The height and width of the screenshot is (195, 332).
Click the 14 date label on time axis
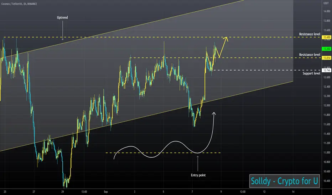(x=293, y=192)
